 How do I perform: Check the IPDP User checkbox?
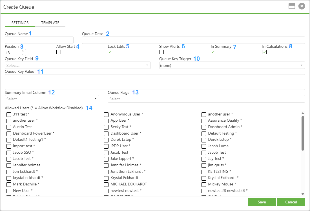tap(106, 146)
